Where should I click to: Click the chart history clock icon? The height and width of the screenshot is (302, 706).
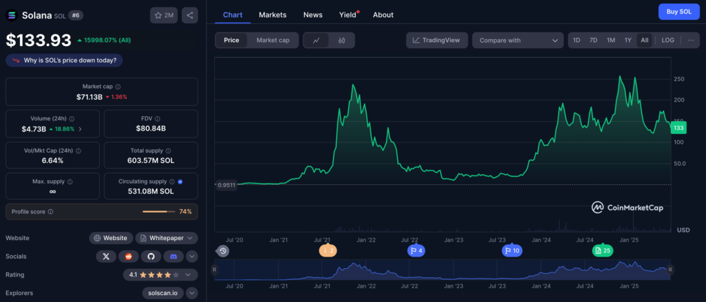[223, 251]
